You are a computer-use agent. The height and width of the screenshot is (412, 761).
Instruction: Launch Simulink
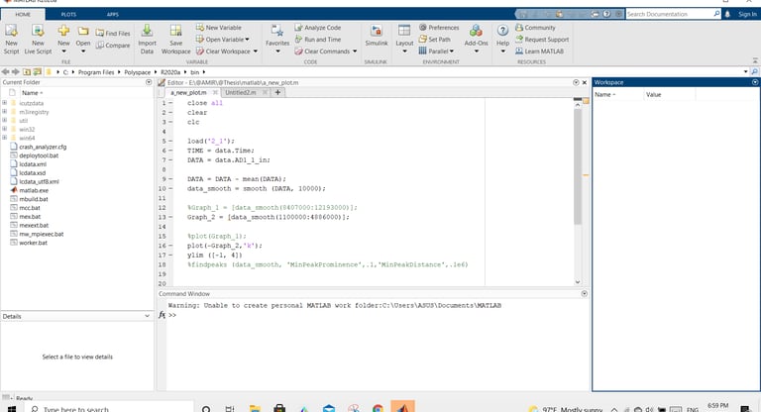tap(377, 37)
